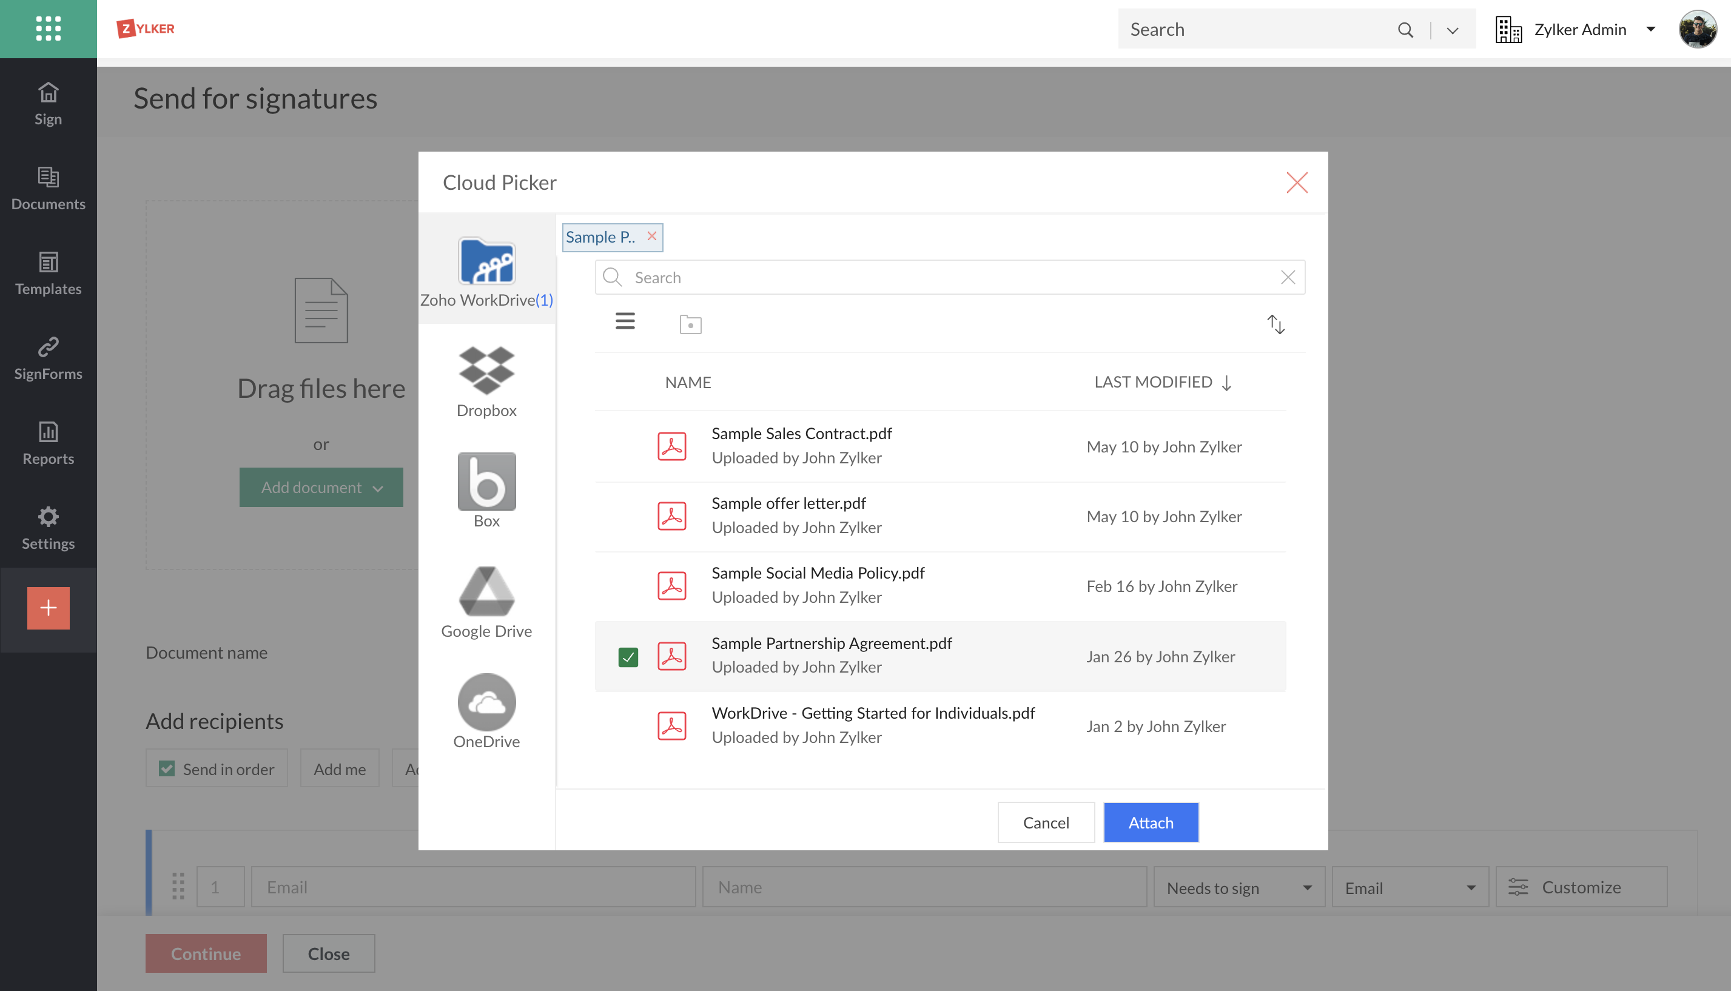The height and width of the screenshot is (991, 1731).
Task: Uncheck Sample Partnership Agreement.pdf
Action: [x=628, y=656]
